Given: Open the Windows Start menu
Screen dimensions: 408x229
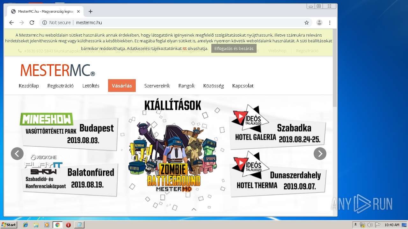Looking at the screenshot, I should click(9, 225).
